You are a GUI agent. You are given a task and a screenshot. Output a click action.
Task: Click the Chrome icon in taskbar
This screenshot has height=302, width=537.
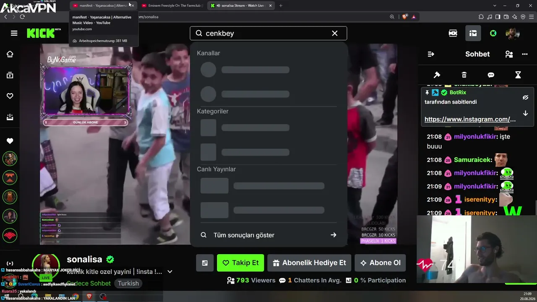point(75,297)
